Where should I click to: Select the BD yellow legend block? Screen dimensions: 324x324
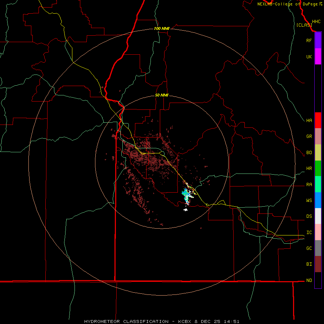tap(318, 153)
